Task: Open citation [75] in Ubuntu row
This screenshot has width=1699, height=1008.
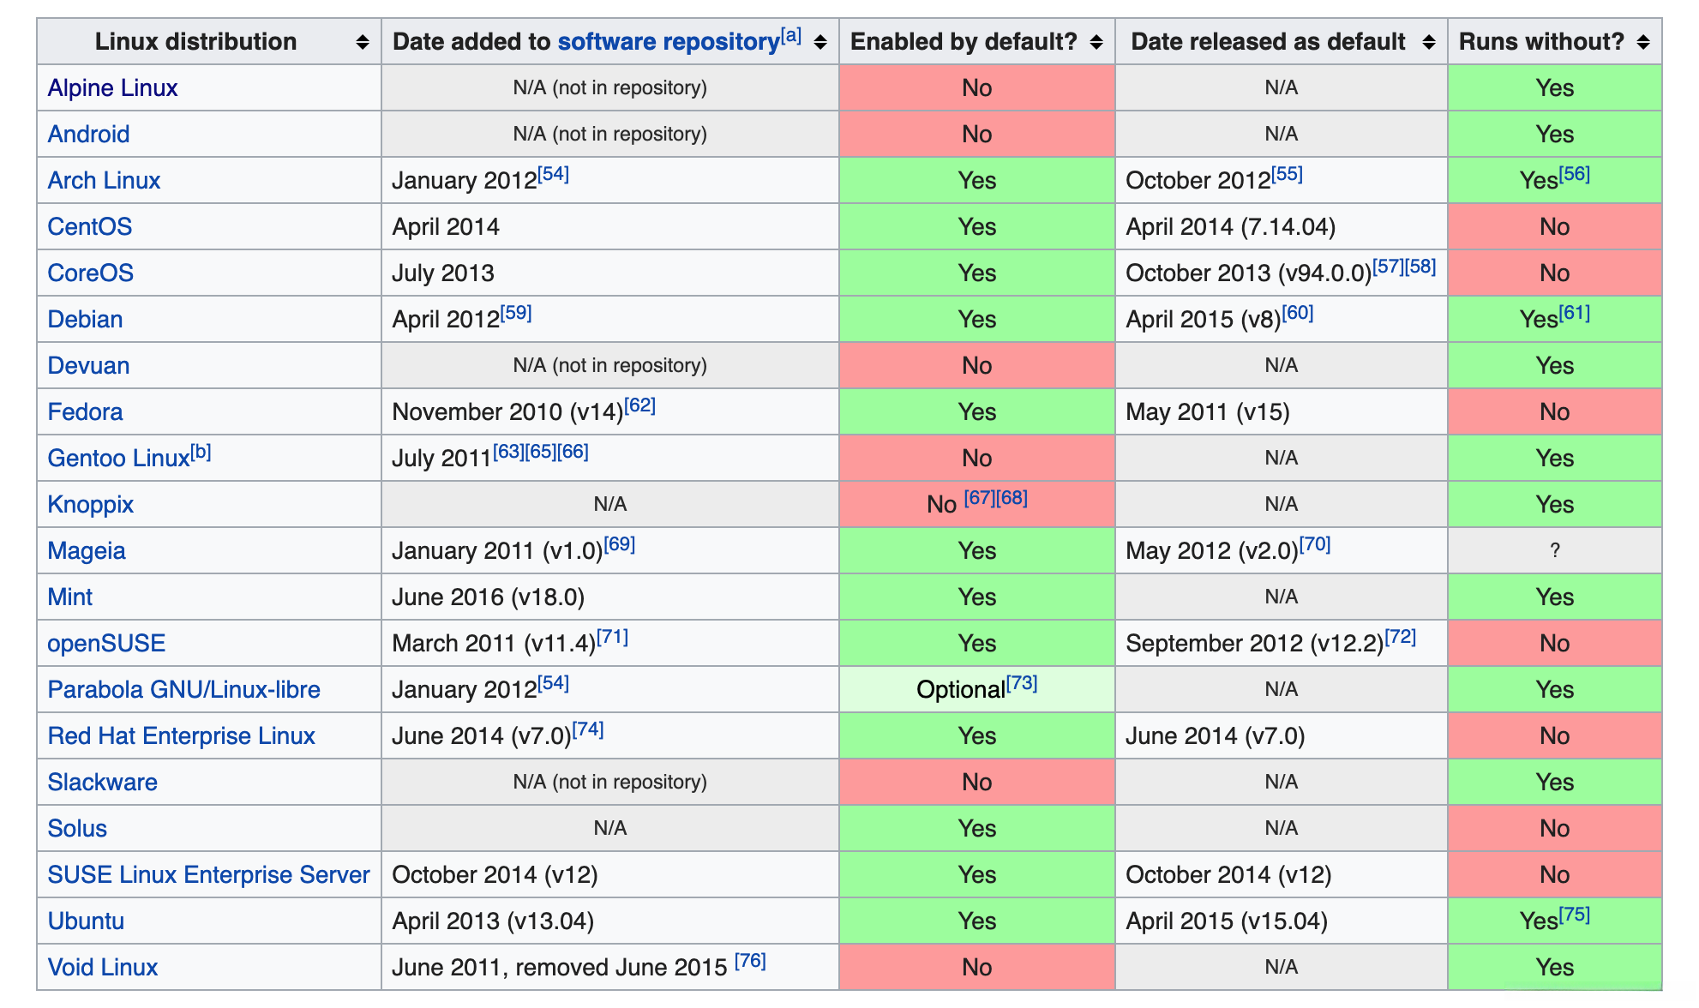Action: click(x=1575, y=915)
